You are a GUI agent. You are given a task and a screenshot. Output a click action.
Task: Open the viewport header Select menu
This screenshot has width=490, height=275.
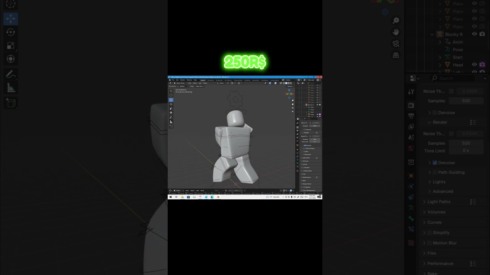click(195, 83)
